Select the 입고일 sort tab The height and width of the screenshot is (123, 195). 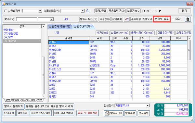tap(25, 100)
